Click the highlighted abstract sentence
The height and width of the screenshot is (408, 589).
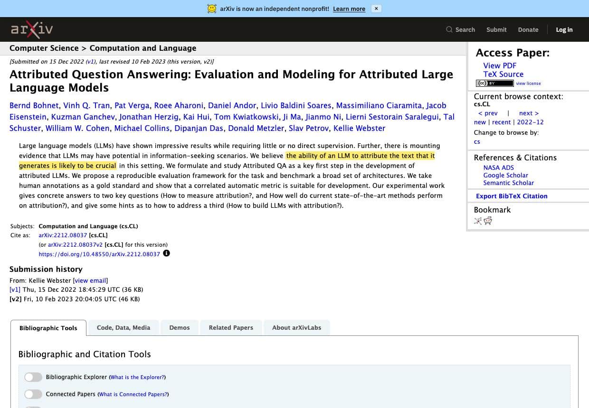coord(361,156)
